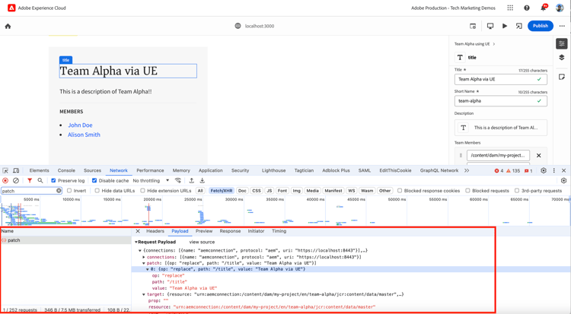Viewport: 571px width, 314px height.
Task: Enable 3rd-party requests checkbox
Action: 517,191
